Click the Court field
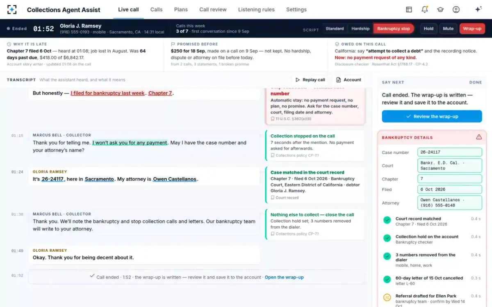 click(450, 165)
